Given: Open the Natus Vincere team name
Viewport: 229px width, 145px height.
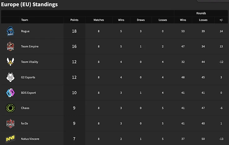Looking at the screenshot, I should (x=30, y=138).
